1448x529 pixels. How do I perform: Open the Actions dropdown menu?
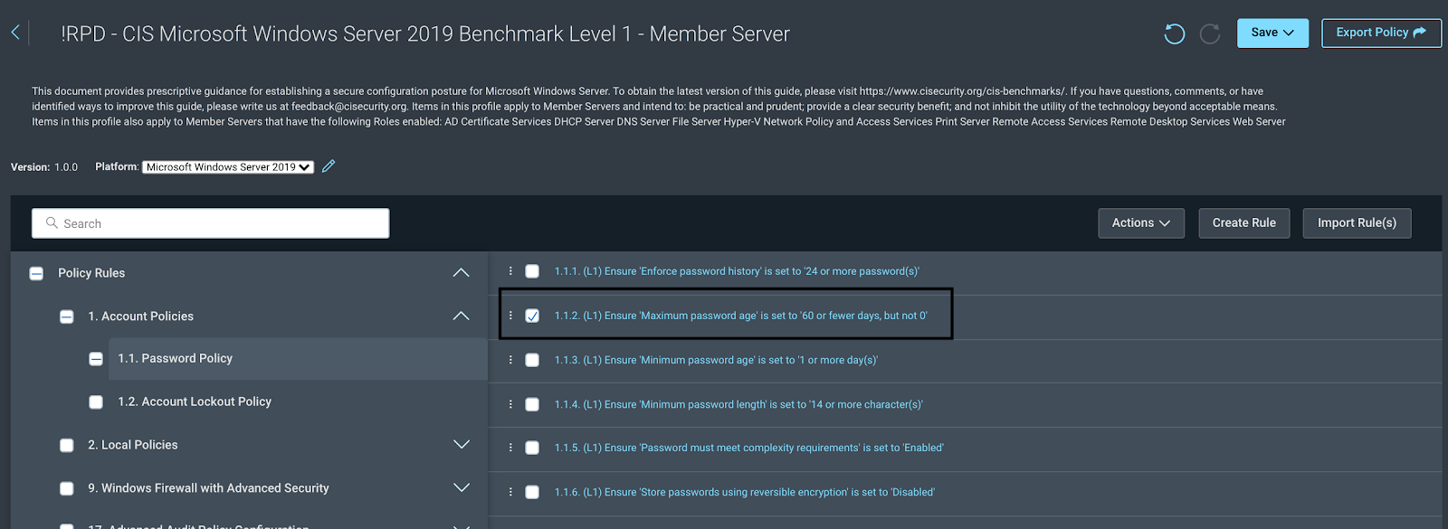(1140, 223)
